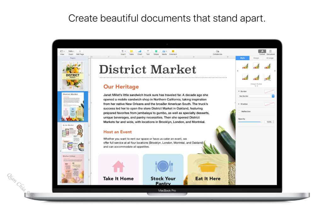Click the Our Heritage heading
Viewport: 332px width, 205px height.
tap(121, 87)
